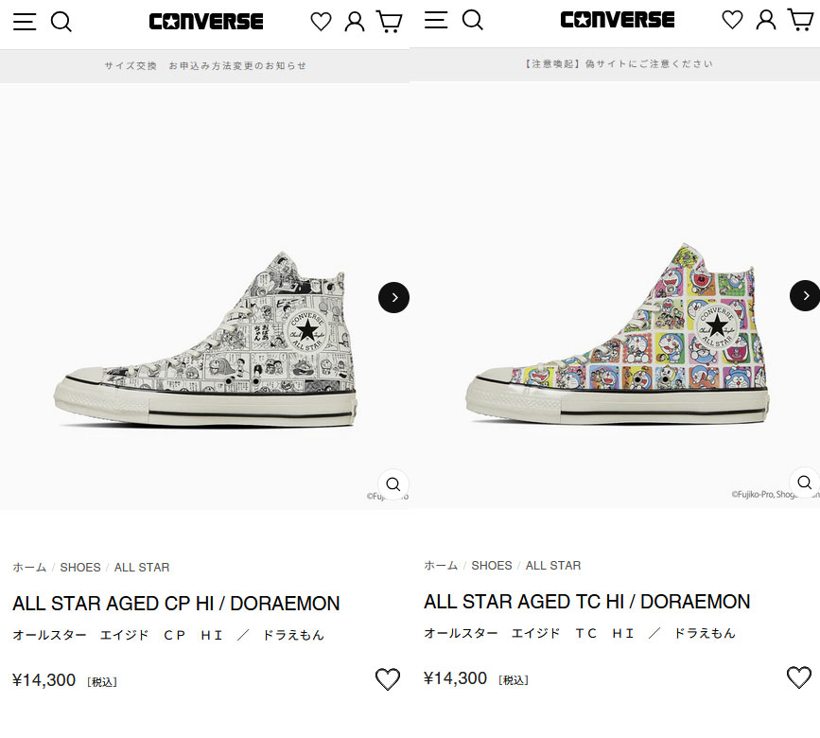Navigate to SHOES in the left breadcrumb
Viewport: 820px width, 738px height.
80,567
